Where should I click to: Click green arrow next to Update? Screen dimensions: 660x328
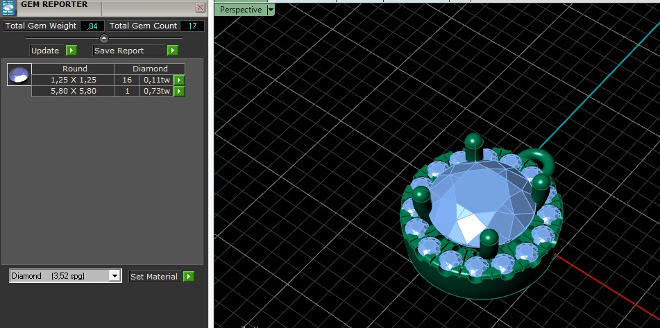[x=71, y=51]
